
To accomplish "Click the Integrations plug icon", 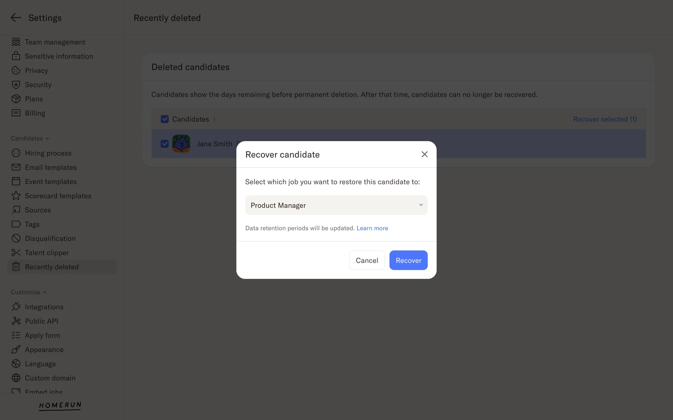I will [x=16, y=307].
